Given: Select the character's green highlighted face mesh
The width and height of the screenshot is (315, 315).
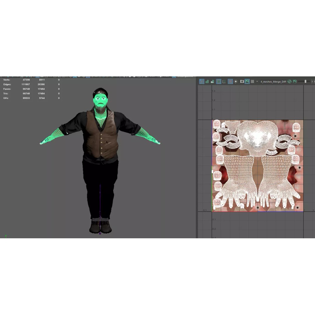Looking at the screenshot, I should (x=100, y=101).
